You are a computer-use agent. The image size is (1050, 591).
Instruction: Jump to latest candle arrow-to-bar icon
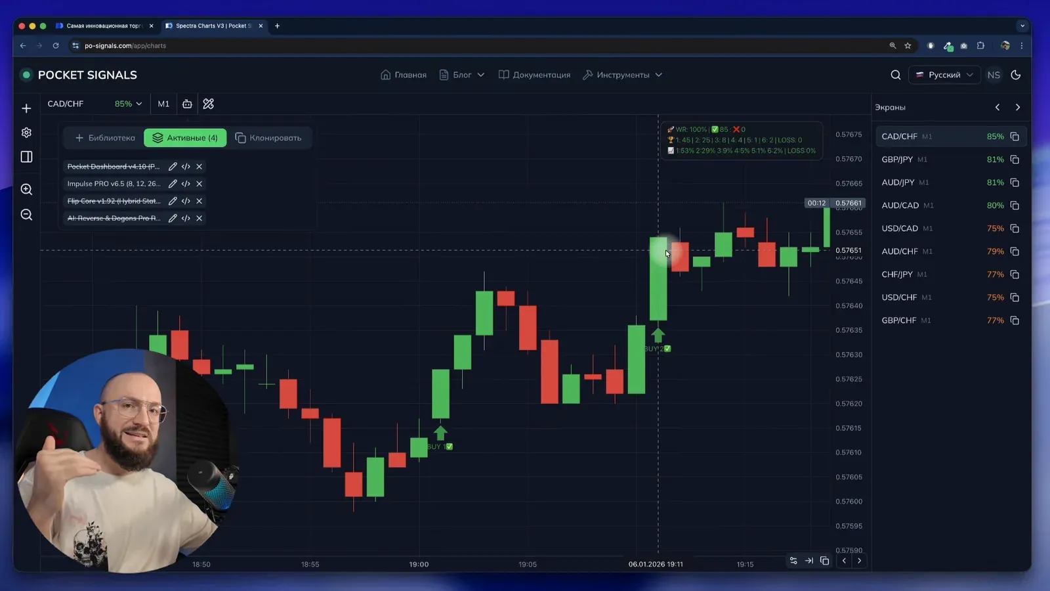point(809,561)
